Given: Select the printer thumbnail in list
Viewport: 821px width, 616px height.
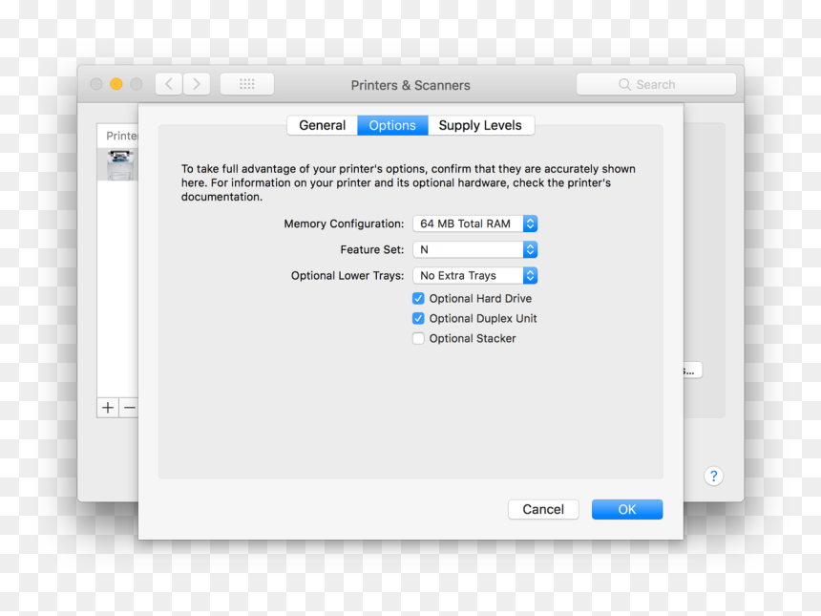Looking at the screenshot, I should point(120,164).
